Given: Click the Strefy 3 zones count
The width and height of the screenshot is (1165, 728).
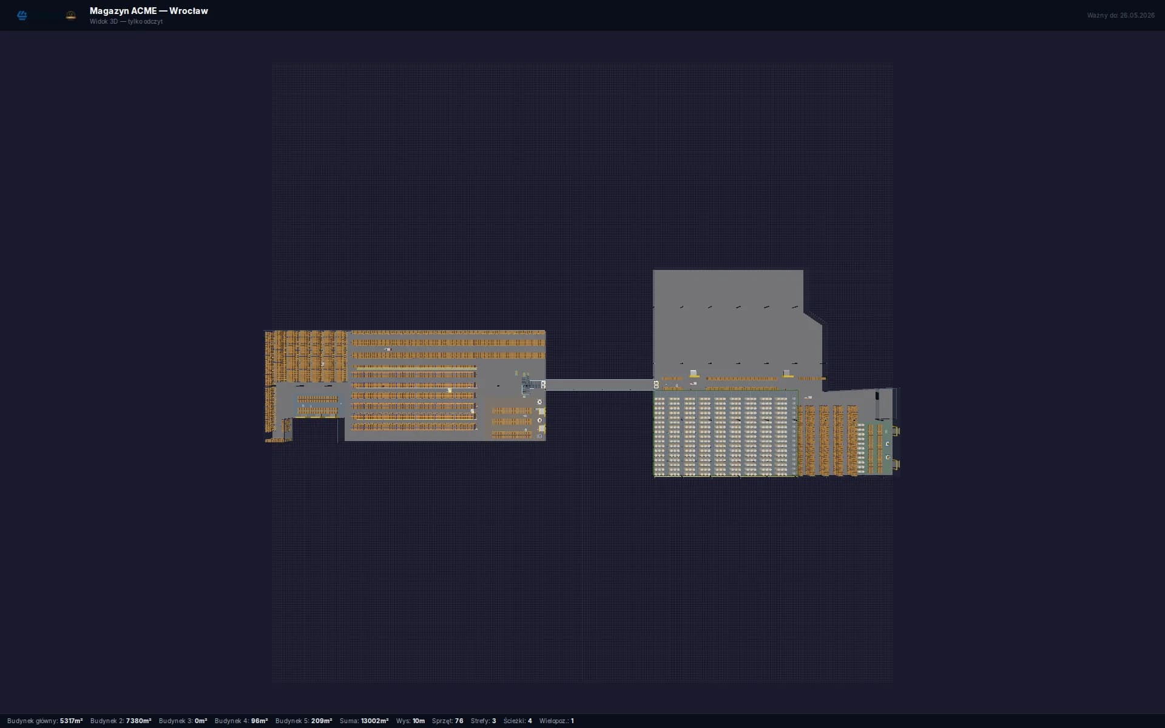Looking at the screenshot, I should coord(483,721).
